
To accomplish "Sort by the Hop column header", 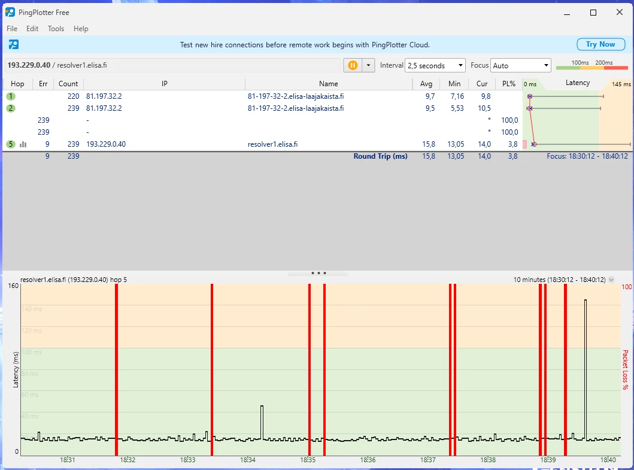I will tap(17, 84).
